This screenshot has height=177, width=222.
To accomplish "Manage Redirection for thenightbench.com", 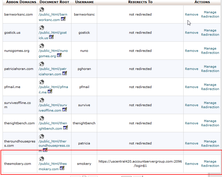I will (x=210, y=123).
